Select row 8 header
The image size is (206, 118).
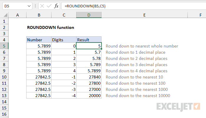[x=4, y=65]
